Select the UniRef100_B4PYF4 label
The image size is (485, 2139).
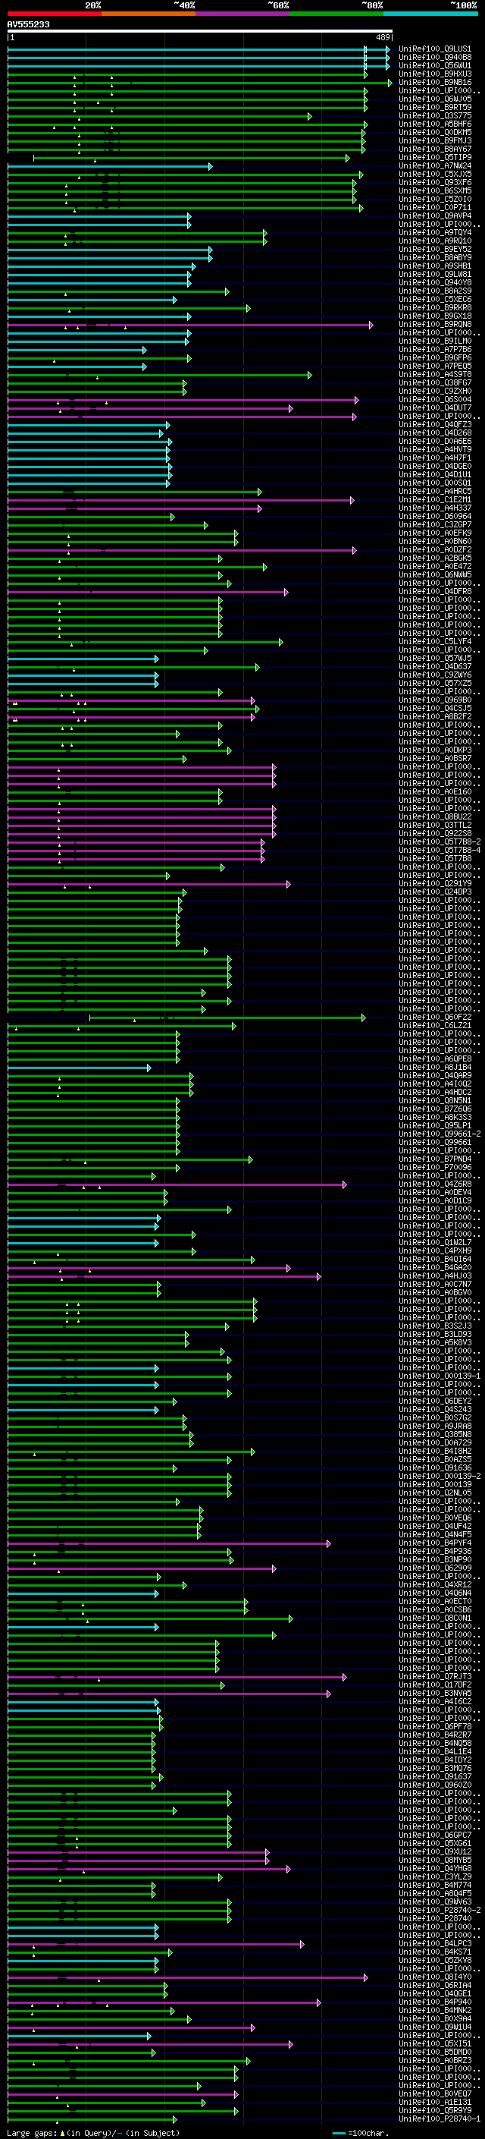pos(435,1543)
